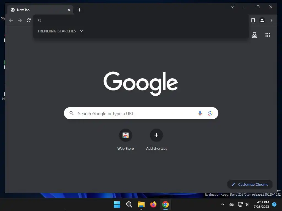Close the New Tab tab
This screenshot has height=211, width=282.
point(69,10)
